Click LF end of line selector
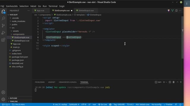 coord(89,105)
